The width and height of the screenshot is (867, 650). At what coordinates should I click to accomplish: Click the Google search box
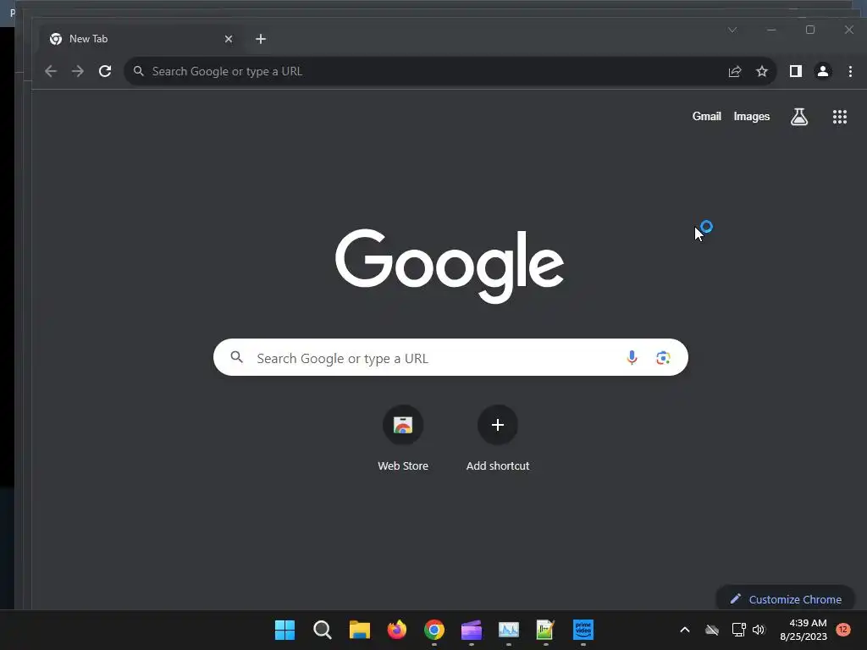[450, 358]
